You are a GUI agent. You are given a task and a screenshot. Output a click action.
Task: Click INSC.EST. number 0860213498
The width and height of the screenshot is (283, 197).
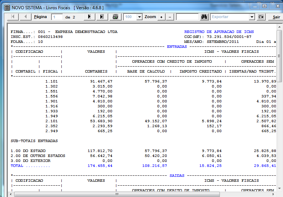coord(50,37)
